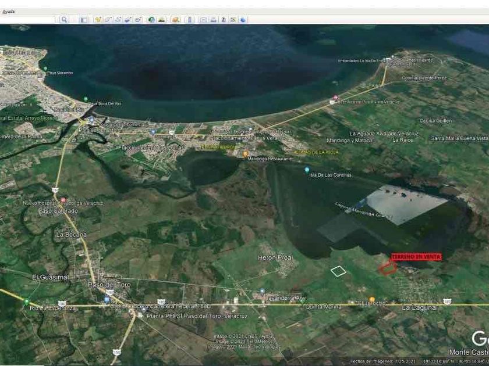Select the Mandinga Restaurante orange placemark
The height and width of the screenshot is (366, 489).
246,154
